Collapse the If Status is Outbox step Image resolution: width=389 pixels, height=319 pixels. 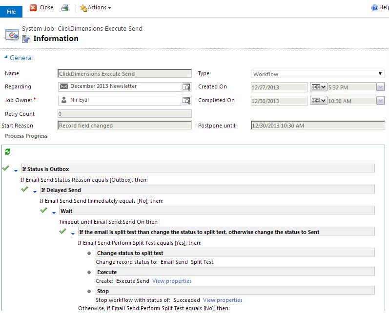coord(16,170)
